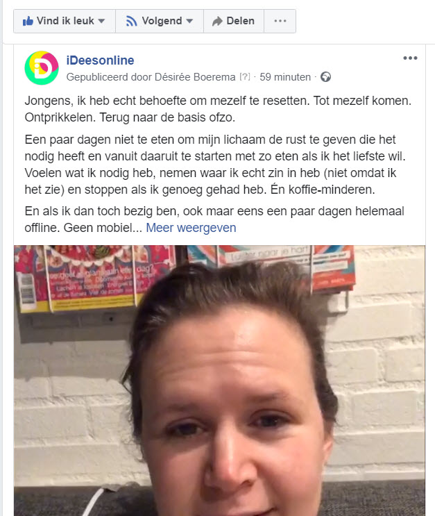Click the share arrow icon beside Delen

point(217,22)
